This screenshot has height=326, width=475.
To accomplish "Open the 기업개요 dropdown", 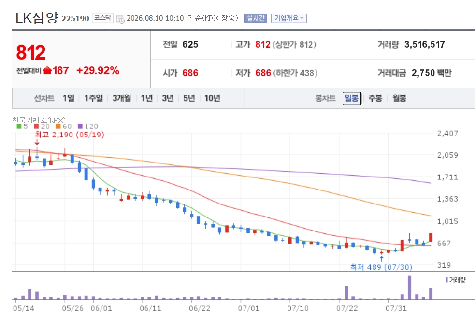I will pos(288,18).
